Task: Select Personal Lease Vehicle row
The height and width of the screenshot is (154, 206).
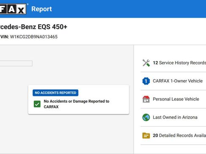Action: (173, 99)
